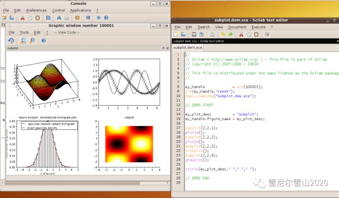Undock the subplot panel via arrow icon
Screen dimensions: 339x198
coord(163,48)
